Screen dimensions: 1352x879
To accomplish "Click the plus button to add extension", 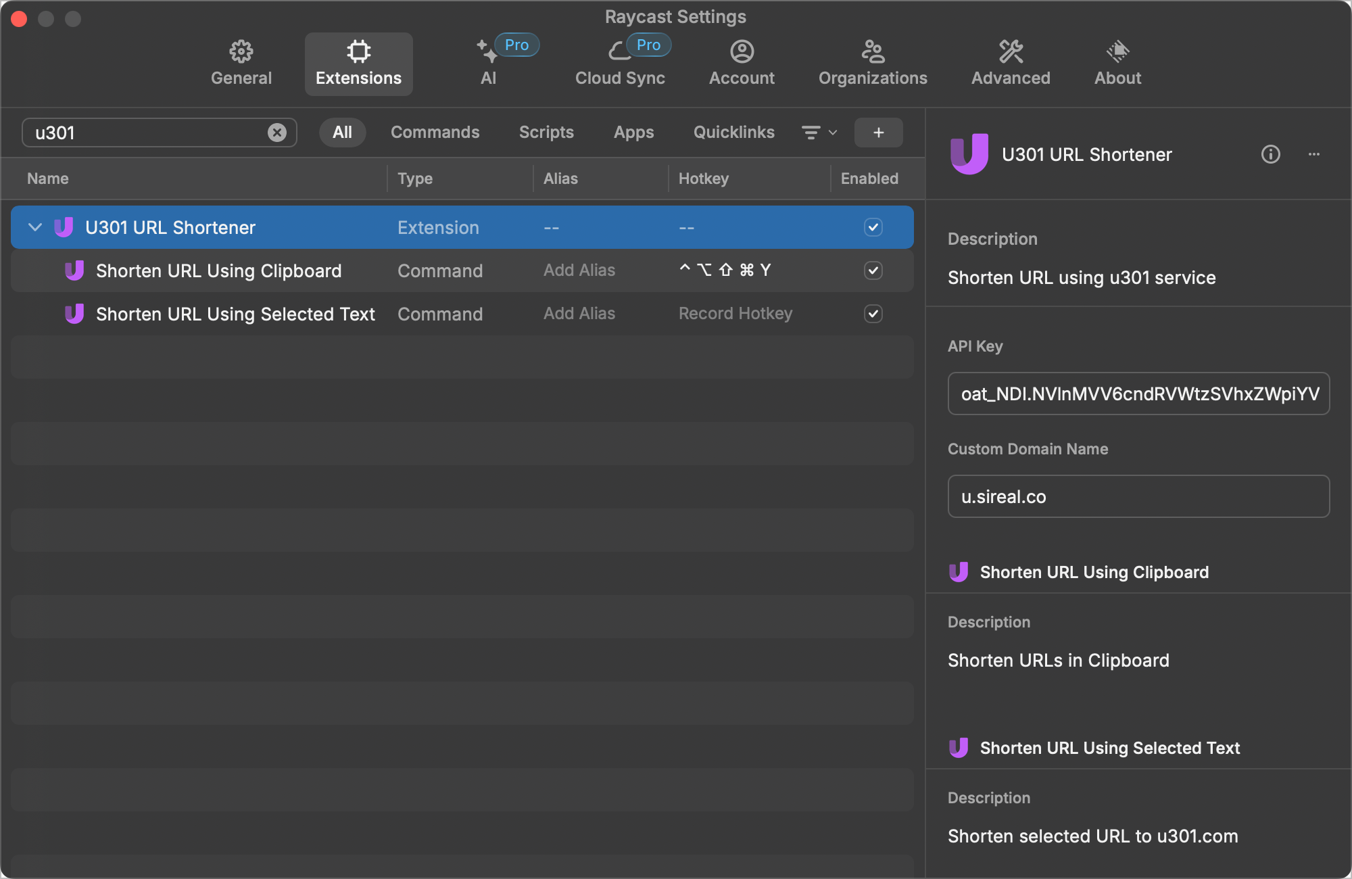I will tap(878, 133).
